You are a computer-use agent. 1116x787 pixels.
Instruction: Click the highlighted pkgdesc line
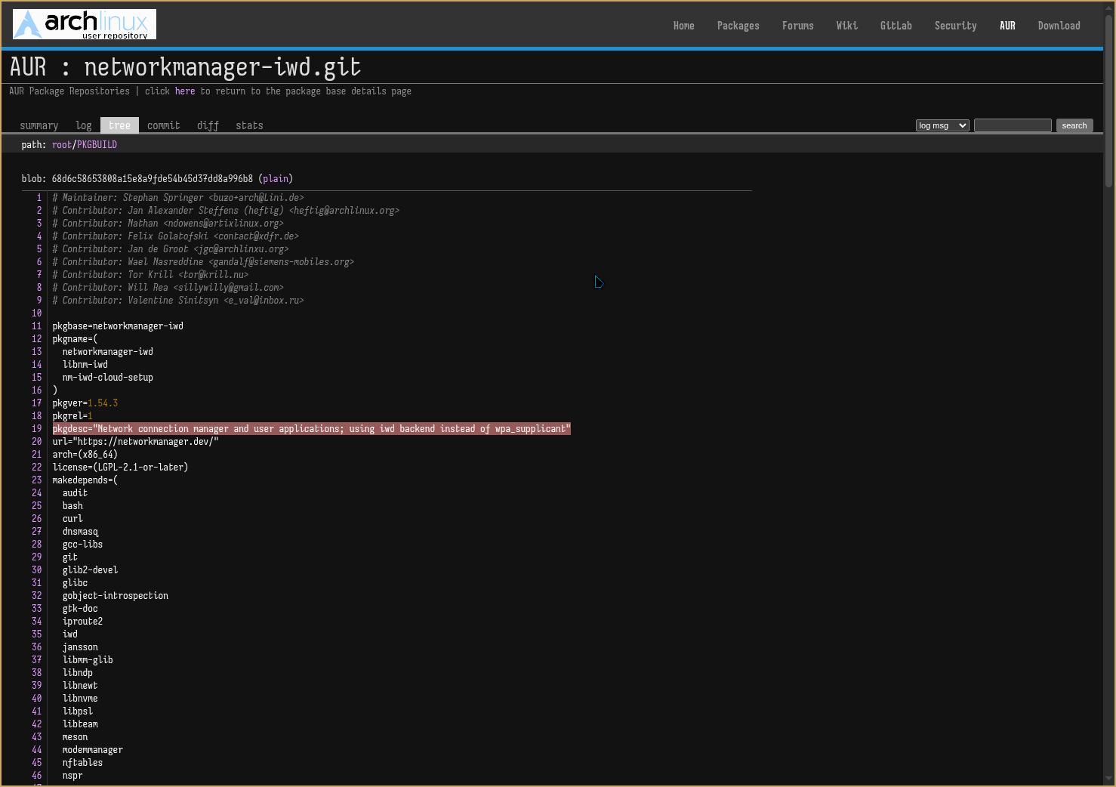click(x=311, y=429)
